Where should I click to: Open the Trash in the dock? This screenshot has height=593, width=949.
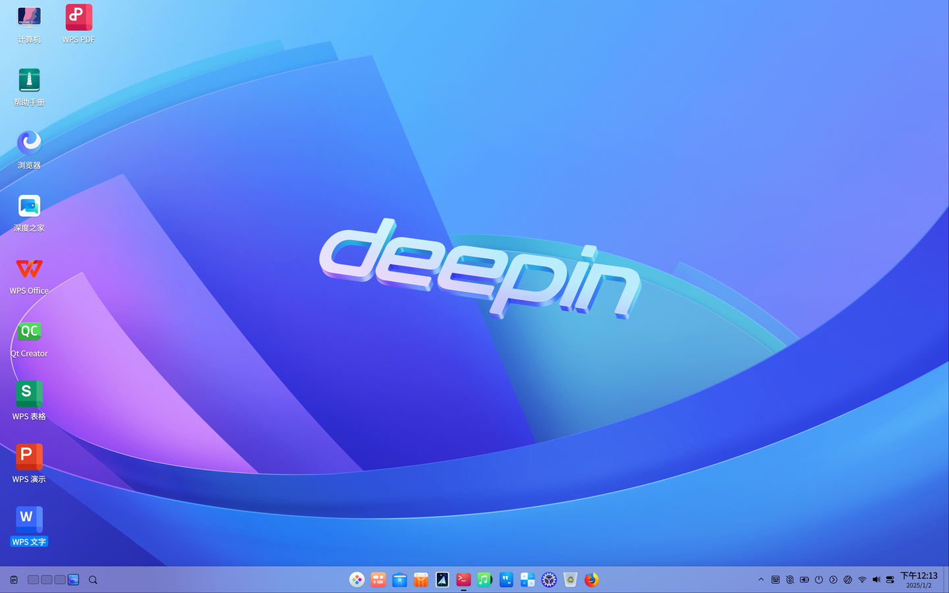tap(570, 580)
